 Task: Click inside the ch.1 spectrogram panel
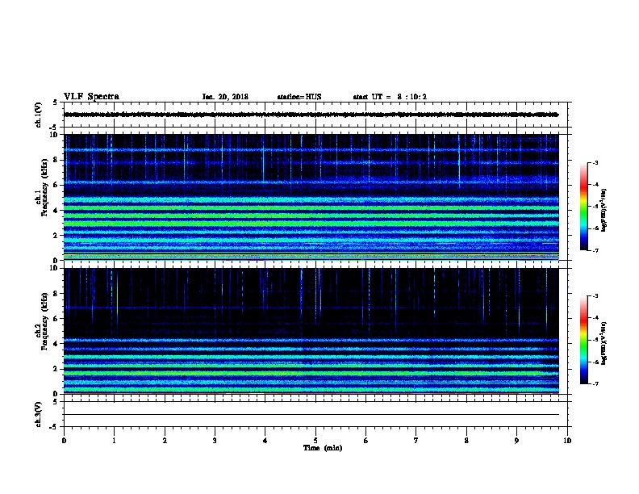311,197
